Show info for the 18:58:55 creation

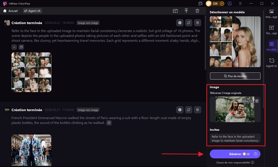click(x=180, y=23)
